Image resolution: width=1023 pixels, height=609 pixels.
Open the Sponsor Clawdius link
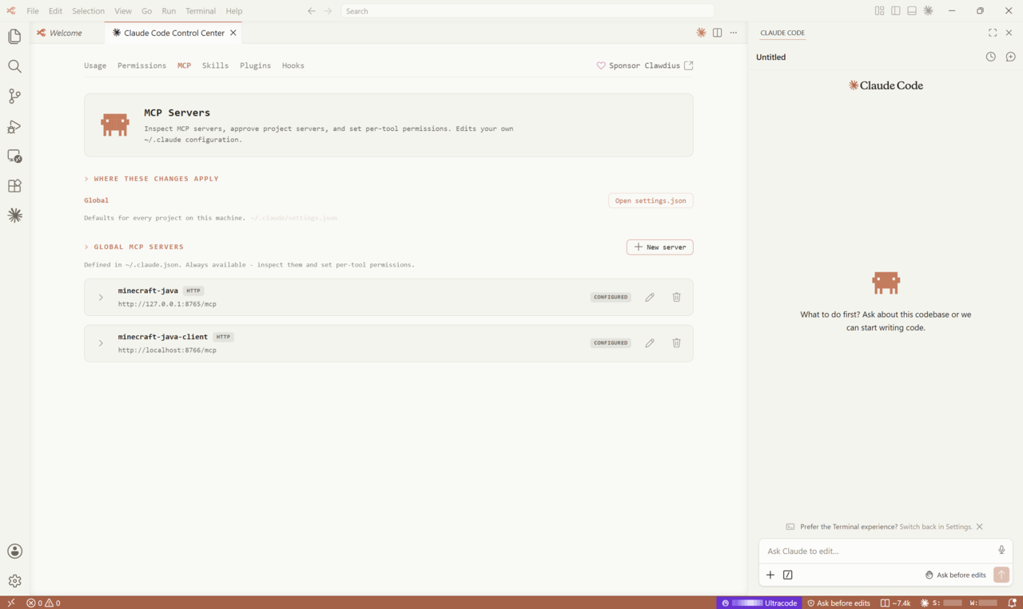645,65
